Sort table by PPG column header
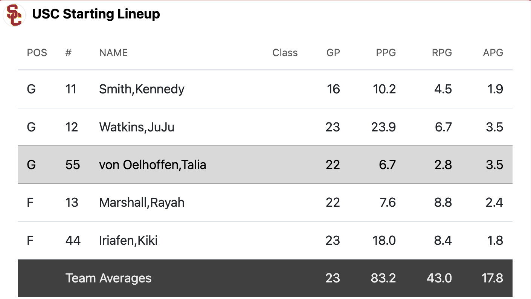Viewport: 531px width, 299px height. click(x=386, y=53)
